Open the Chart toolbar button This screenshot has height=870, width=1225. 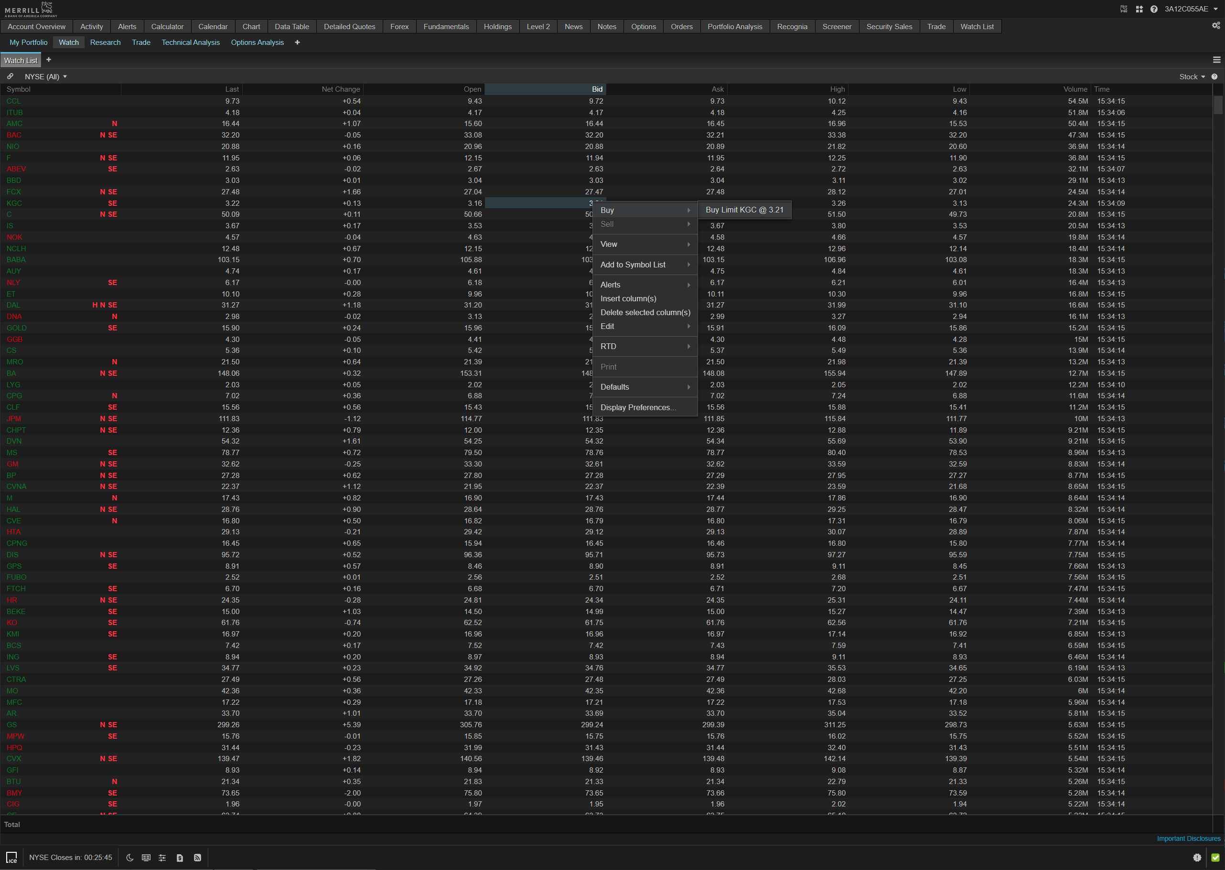coord(251,26)
